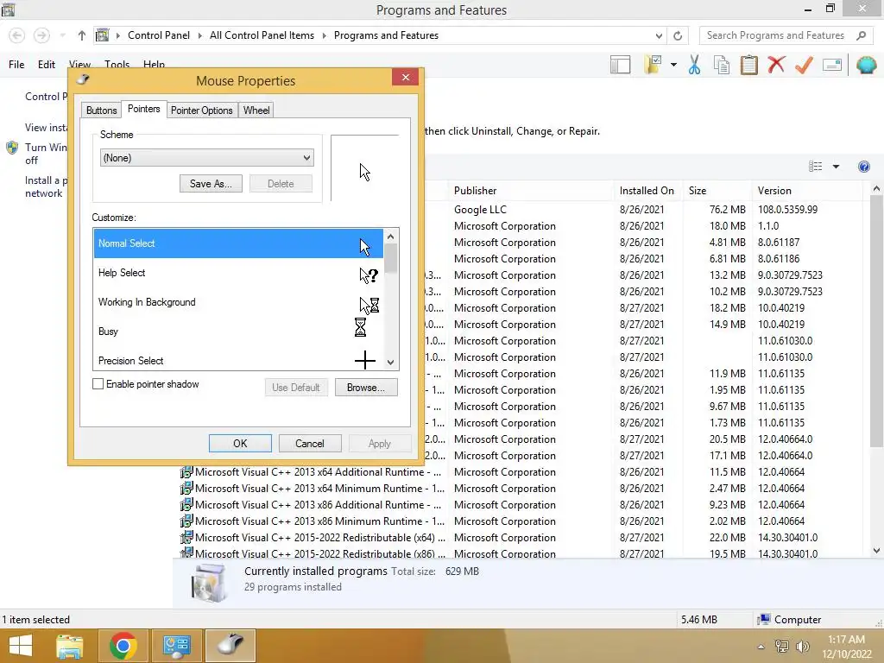The image size is (884, 663).
Task: Open folder options dropdown arrow in toolbar
Action: 673,65
